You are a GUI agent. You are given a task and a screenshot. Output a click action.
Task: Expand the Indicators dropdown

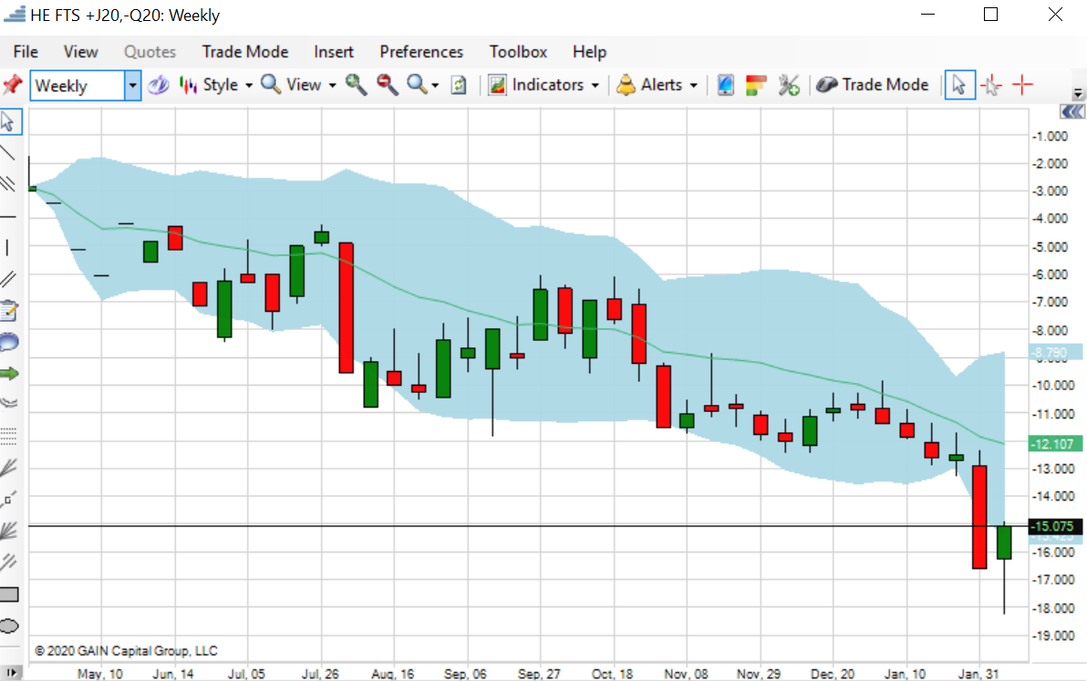click(x=544, y=85)
